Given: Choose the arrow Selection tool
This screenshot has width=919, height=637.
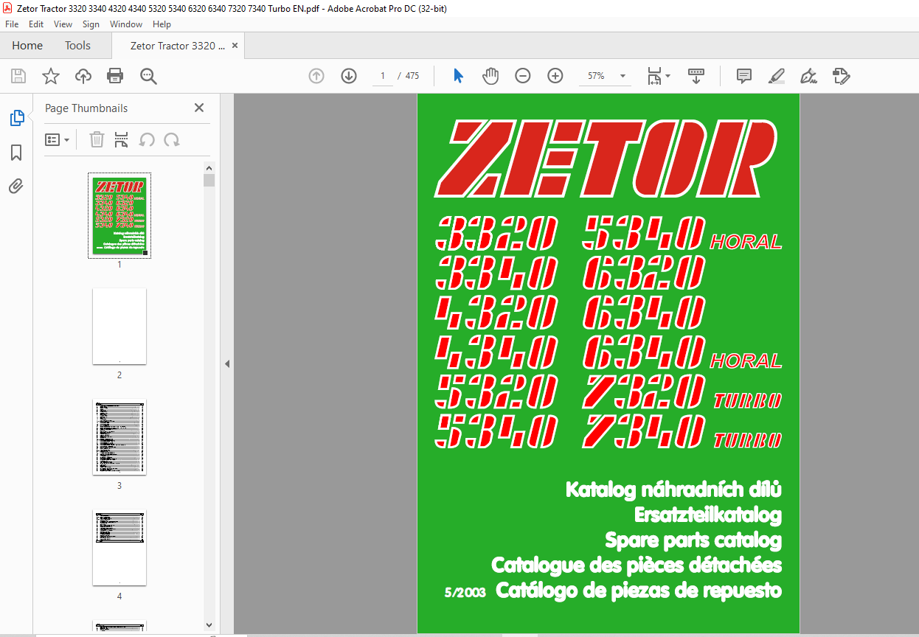Looking at the screenshot, I should (x=458, y=76).
